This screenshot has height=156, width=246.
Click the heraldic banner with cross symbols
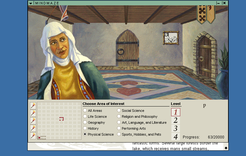click(x=202, y=14)
